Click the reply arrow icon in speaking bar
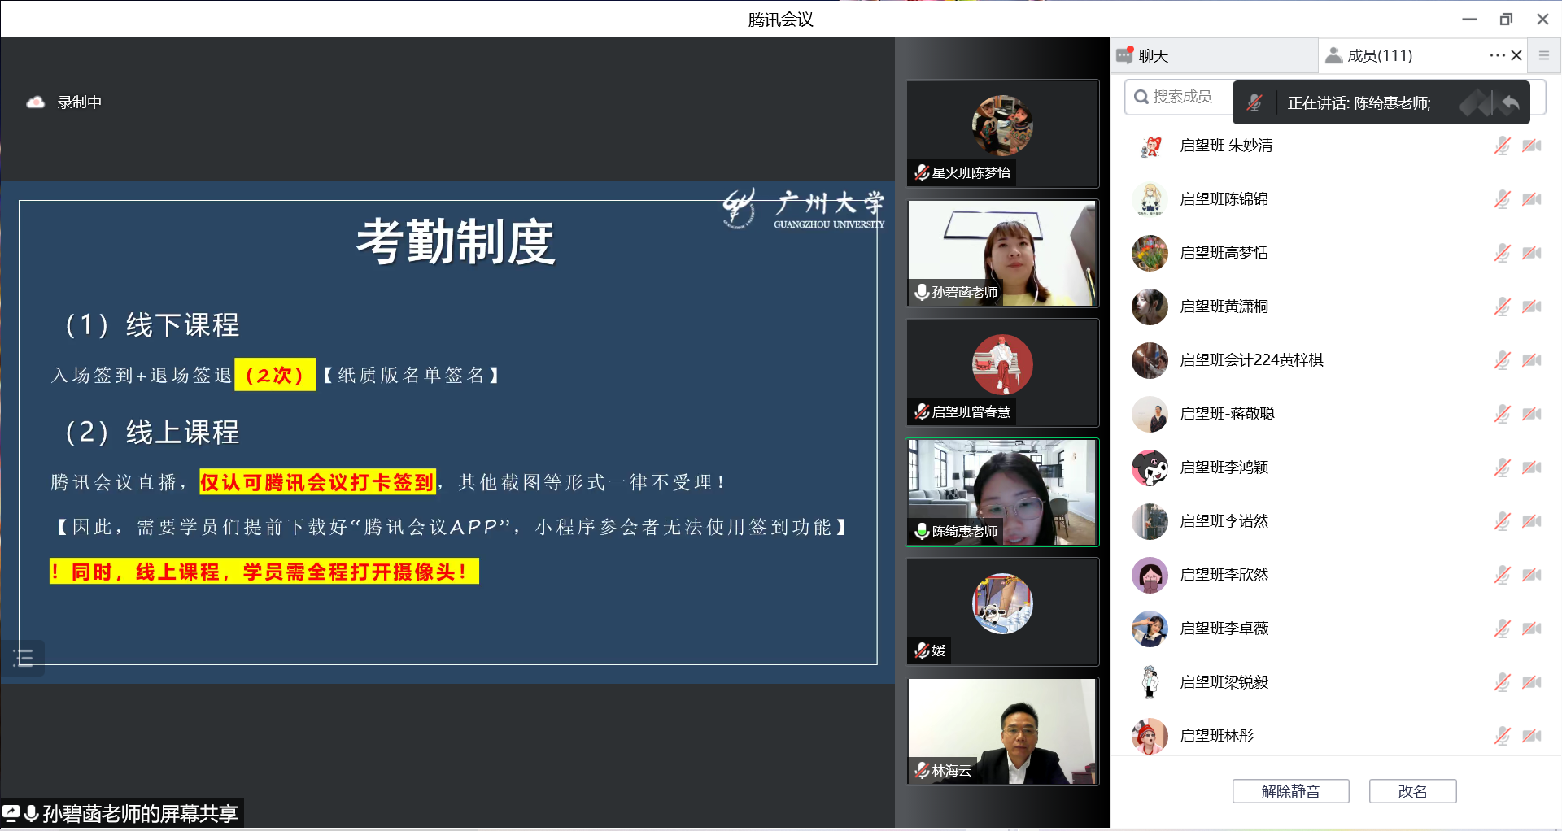 (x=1510, y=103)
